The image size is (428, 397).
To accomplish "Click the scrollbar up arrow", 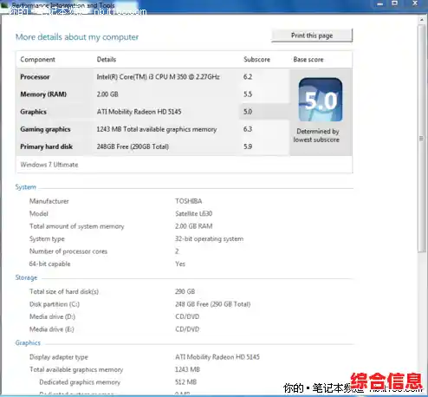I will click(421, 20).
